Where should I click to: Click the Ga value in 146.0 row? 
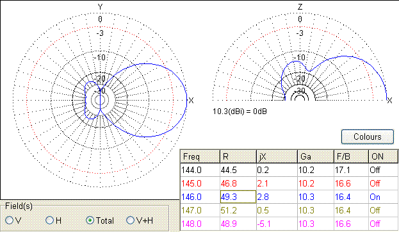[316, 197]
